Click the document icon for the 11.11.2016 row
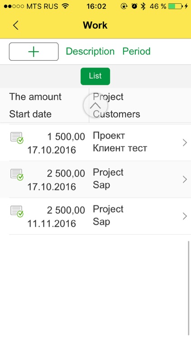191x340 pixels. tap(17, 211)
